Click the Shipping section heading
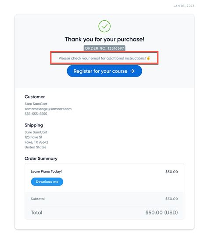 pos(34,125)
